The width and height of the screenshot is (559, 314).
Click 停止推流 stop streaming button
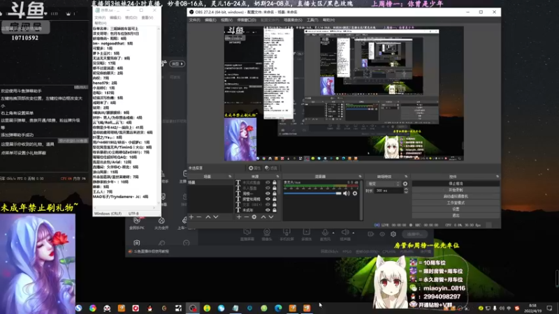coord(456,184)
